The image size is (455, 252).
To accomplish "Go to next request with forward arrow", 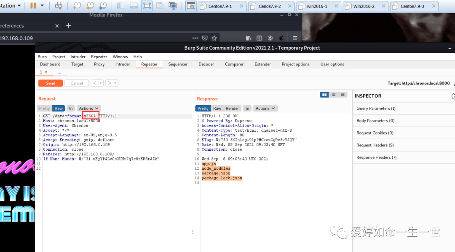I will 109,83.
